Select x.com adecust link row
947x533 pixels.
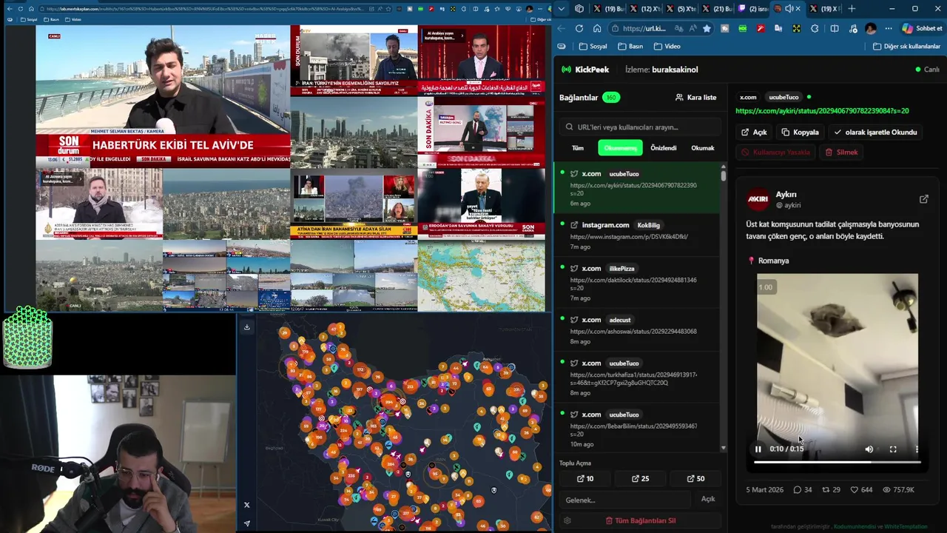point(636,329)
